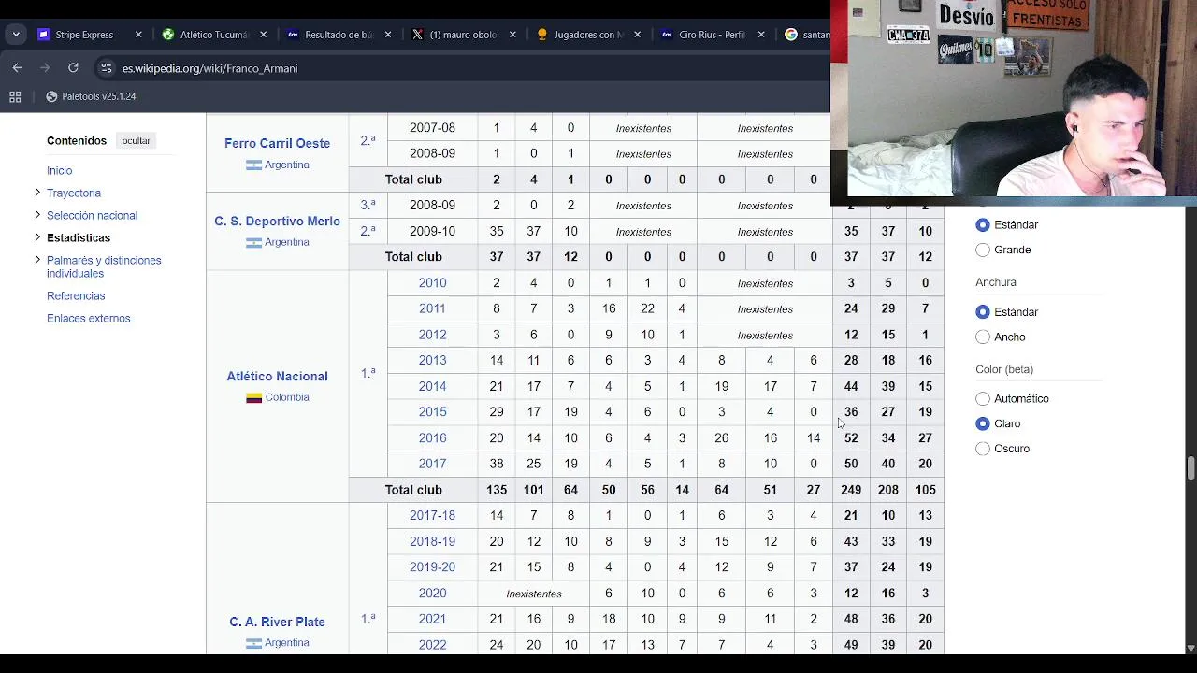Expand Palmarés y distinciones individuales chevron
This screenshot has height=673, width=1197.
(x=37, y=260)
